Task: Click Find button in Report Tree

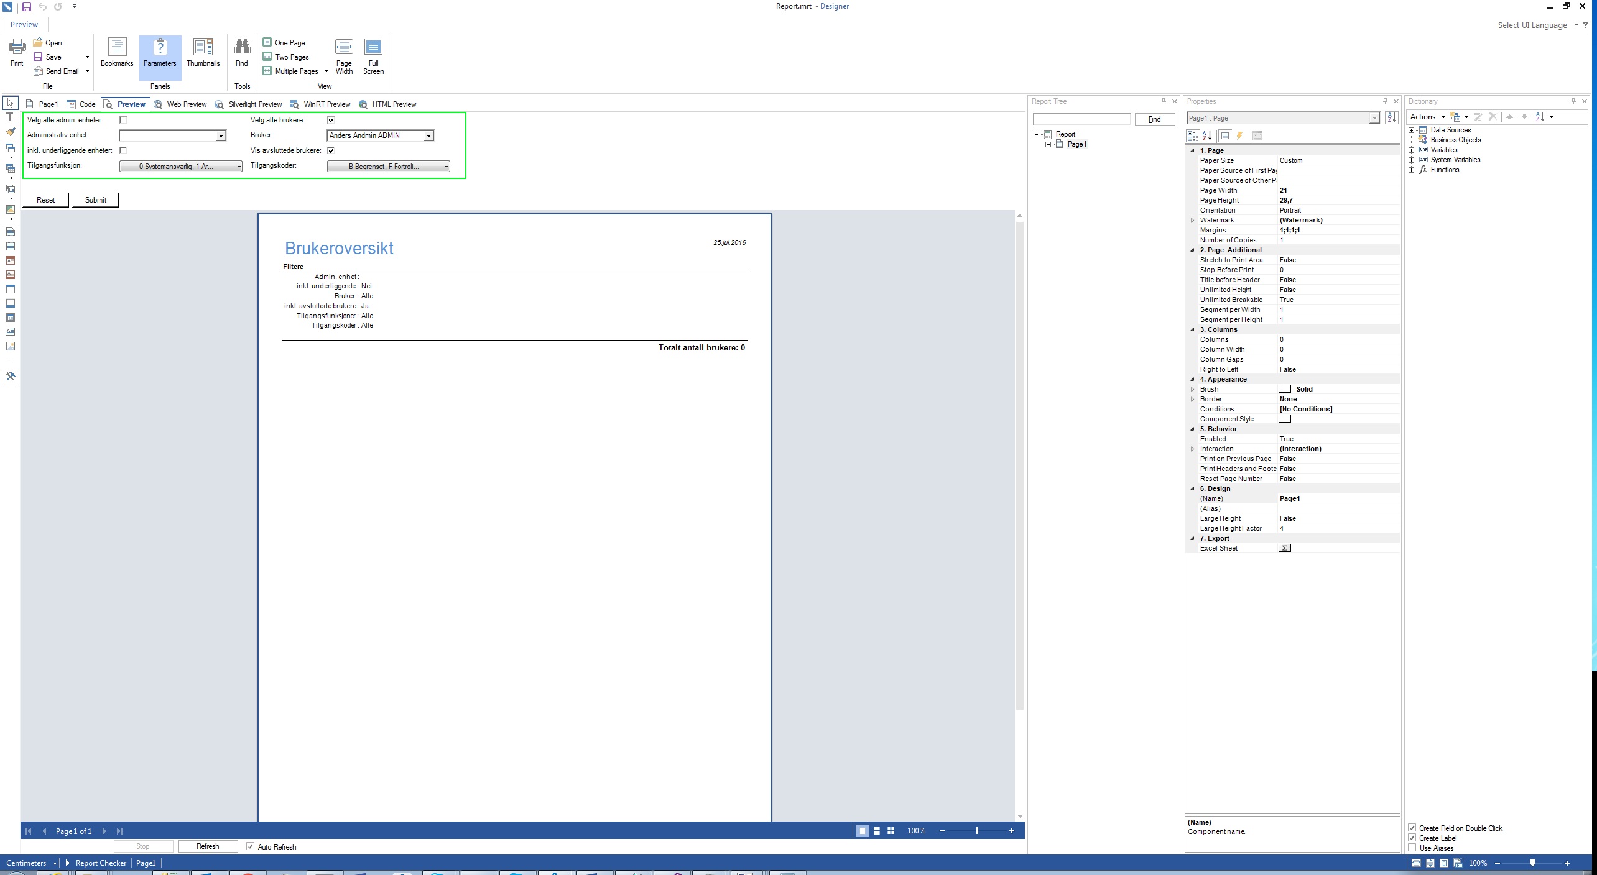Action: (x=1154, y=119)
